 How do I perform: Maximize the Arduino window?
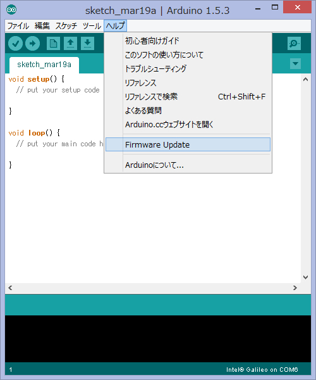pos(275,8)
